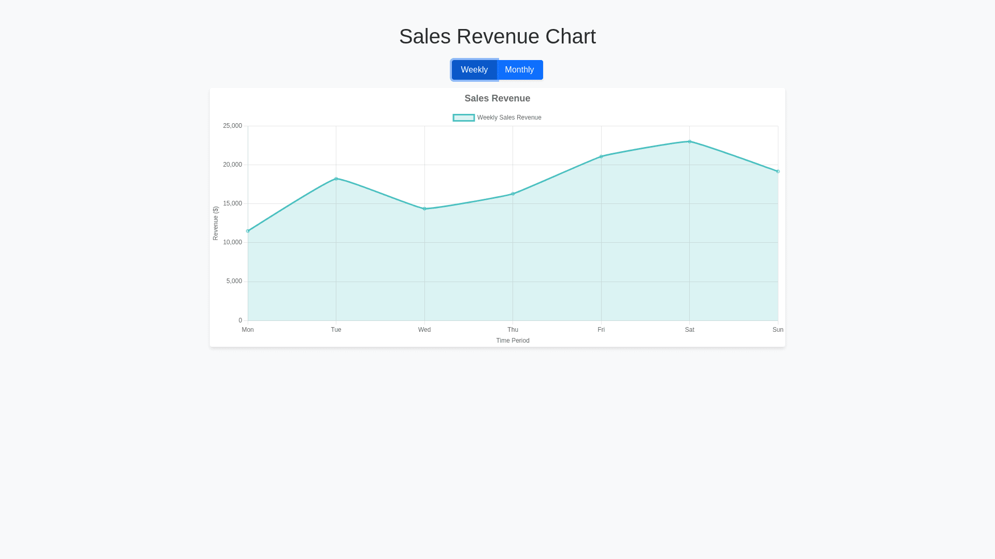Switch to the Monthly view button
The image size is (995, 559).
point(520,70)
